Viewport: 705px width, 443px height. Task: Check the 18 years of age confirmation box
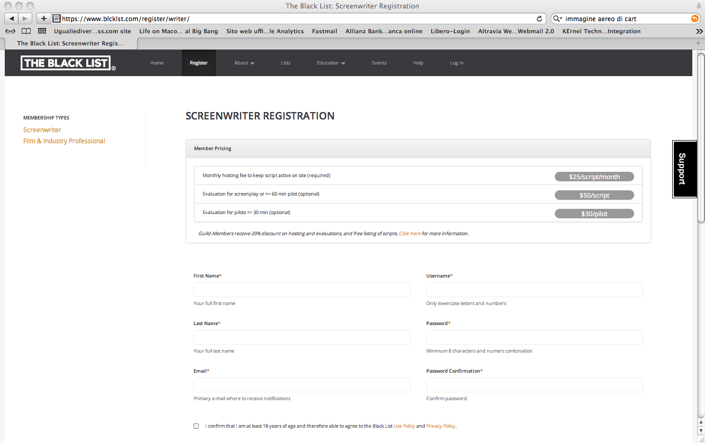[x=196, y=426]
